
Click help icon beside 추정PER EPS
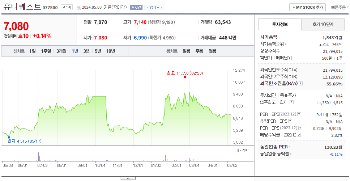pos(290,121)
